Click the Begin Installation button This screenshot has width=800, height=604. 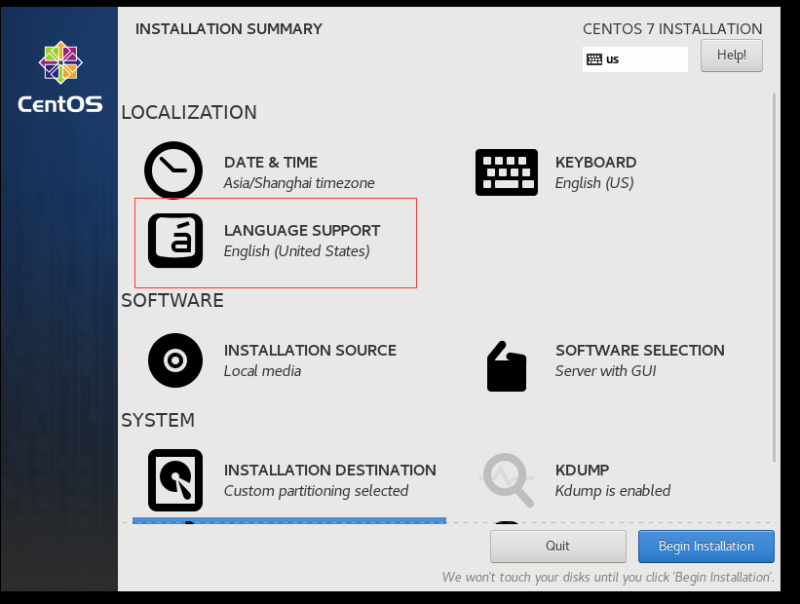point(706,547)
